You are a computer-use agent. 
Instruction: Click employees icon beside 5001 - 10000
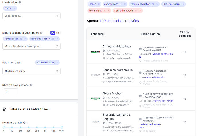pyautogui.click(x=104, y=51)
